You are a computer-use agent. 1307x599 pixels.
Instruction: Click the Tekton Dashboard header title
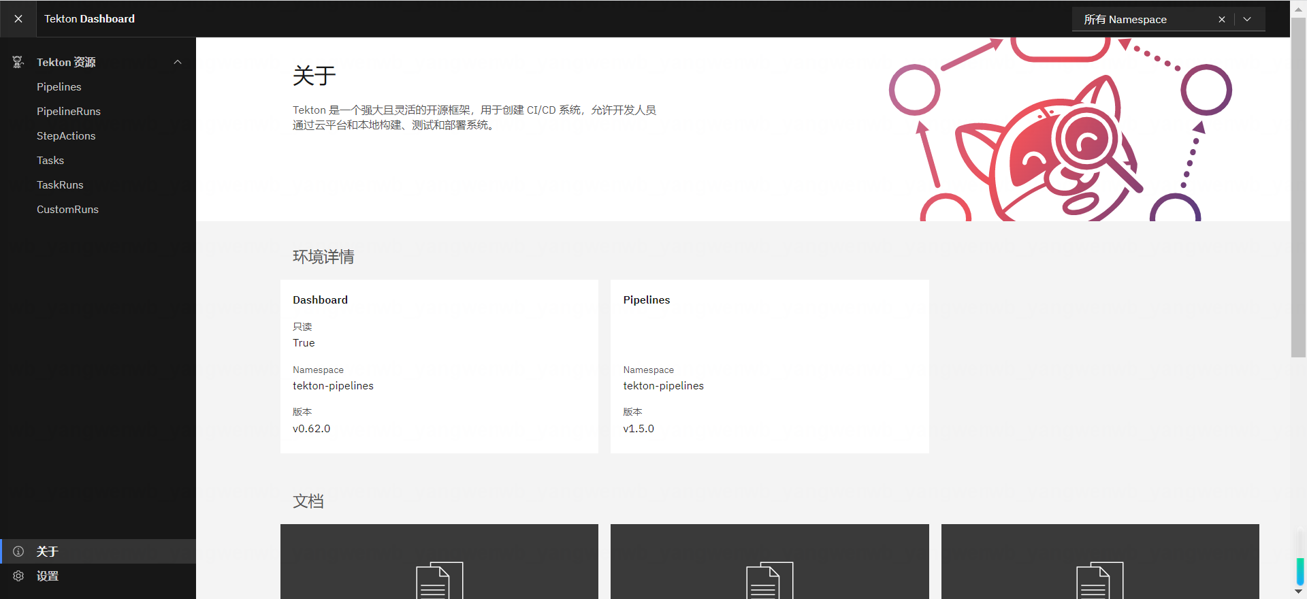(x=89, y=19)
